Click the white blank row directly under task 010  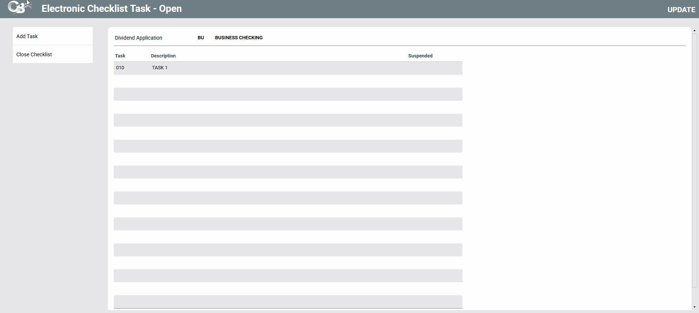(288, 81)
